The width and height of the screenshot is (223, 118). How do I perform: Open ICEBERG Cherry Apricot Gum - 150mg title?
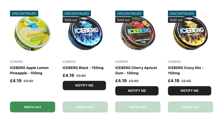[x=136, y=70]
